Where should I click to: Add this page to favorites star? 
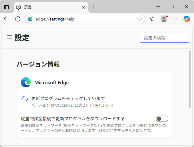click(139, 19)
